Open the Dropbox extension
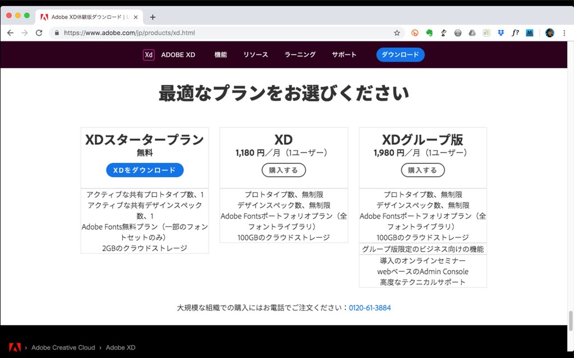 [501, 33]
